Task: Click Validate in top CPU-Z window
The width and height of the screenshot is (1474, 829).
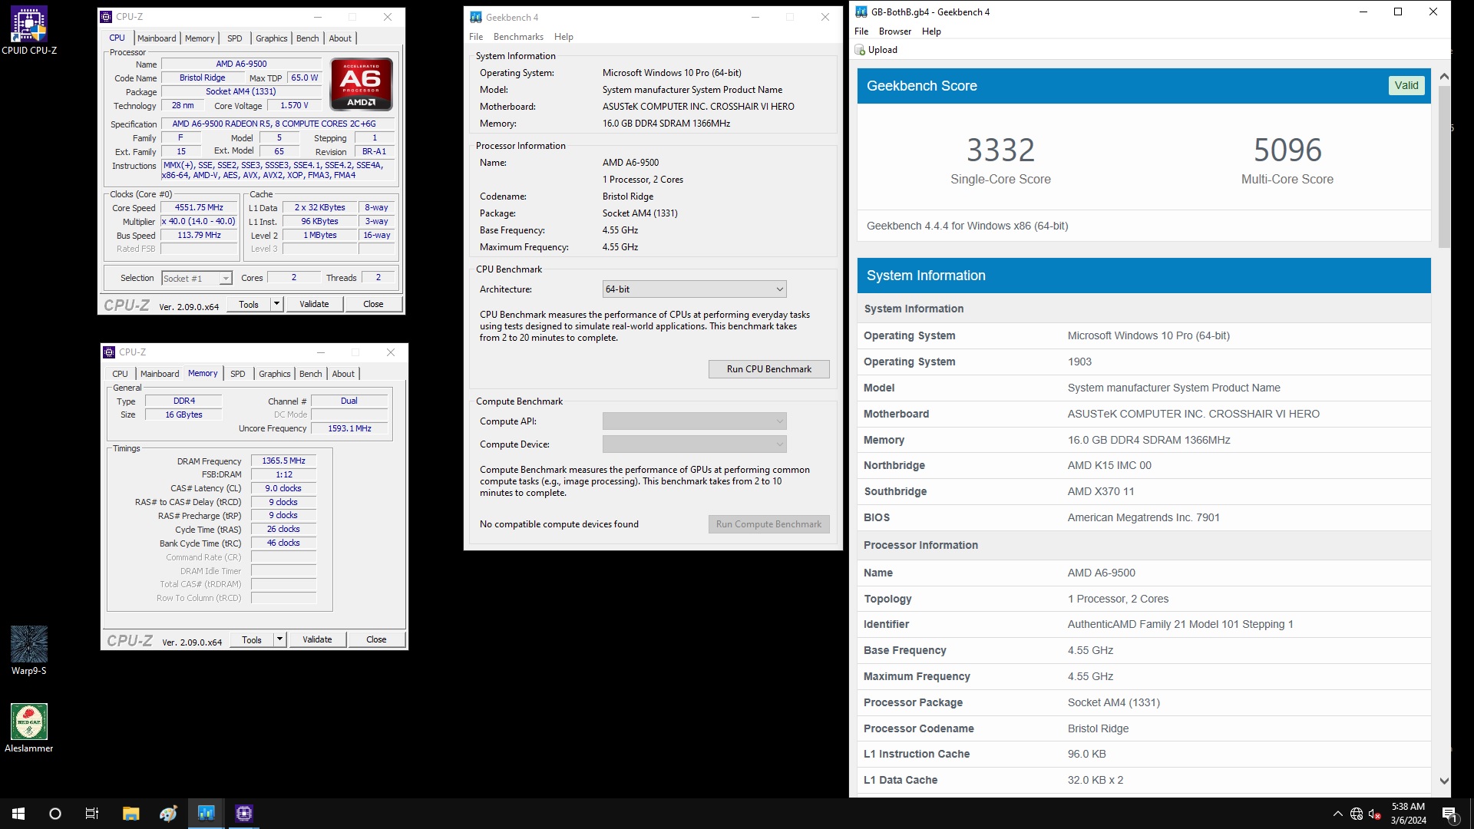Action: (x=314, y=304)
